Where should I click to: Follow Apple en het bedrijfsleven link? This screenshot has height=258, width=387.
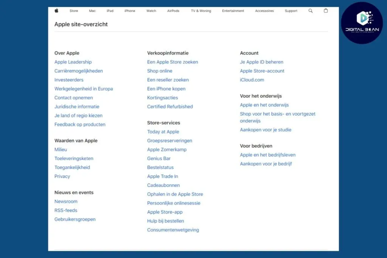(x=268, y=155)
